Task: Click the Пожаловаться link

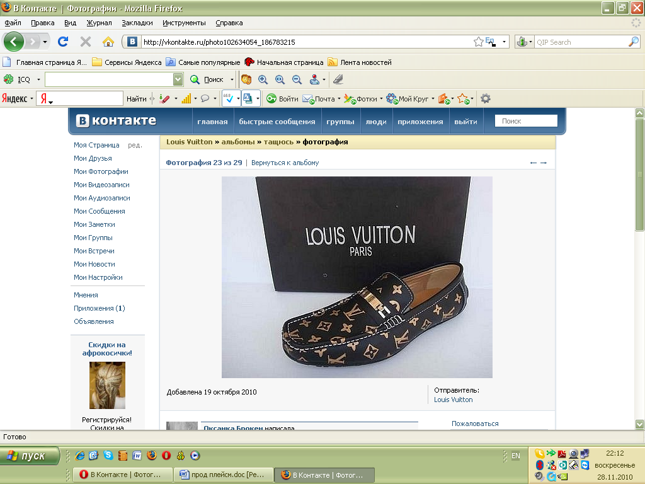Action: (x=475, y=423)
